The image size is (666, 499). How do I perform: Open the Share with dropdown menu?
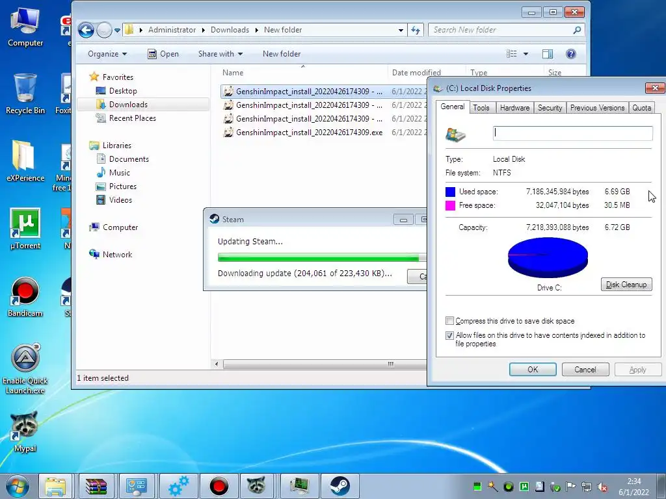pyautogui.click(x=220, y=54)
